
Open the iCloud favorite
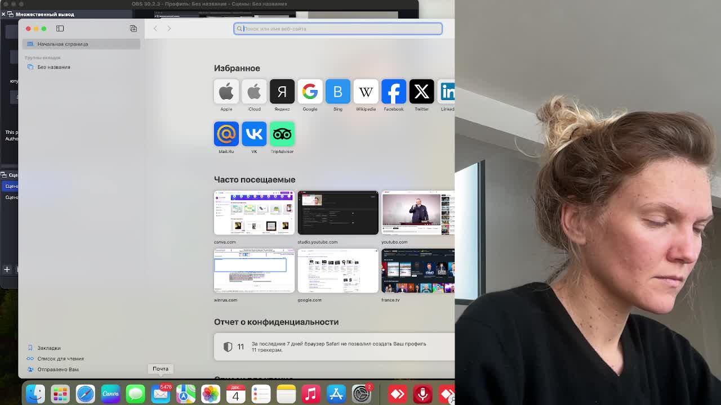click(x=254, y=91)
